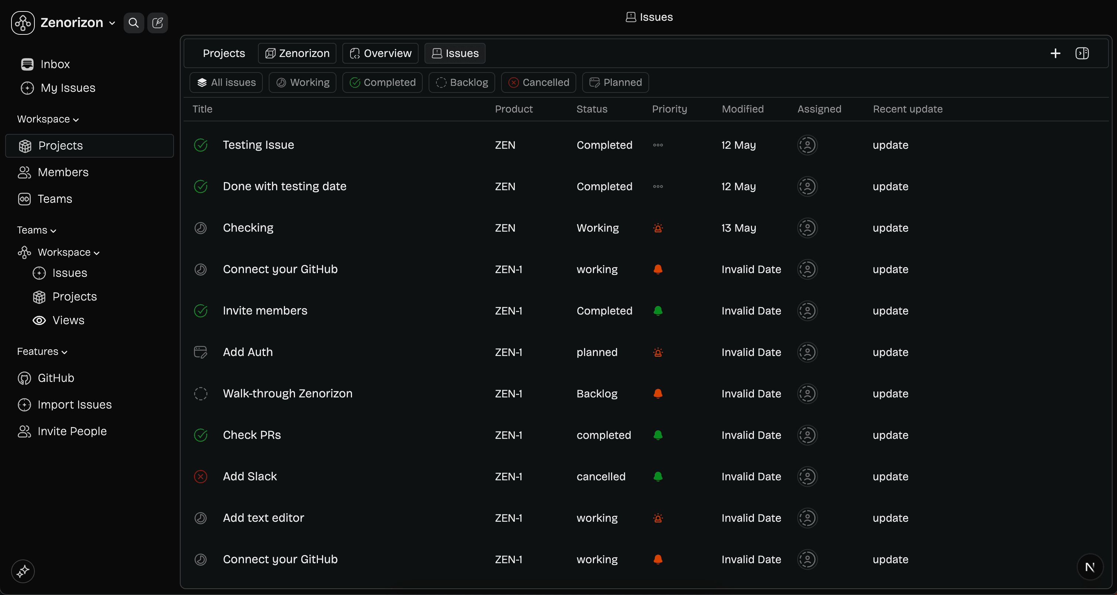1117x595 pixels.
Task: Toggle the cancelled status circle for Add Slack
Action: (x=200, y=477)
